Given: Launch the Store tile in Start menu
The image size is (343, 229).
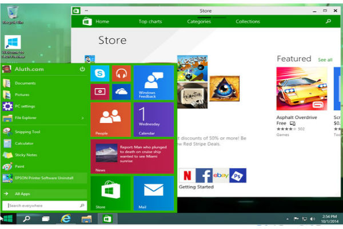Looking at the screenshot, I should click(x=110, y=193).
